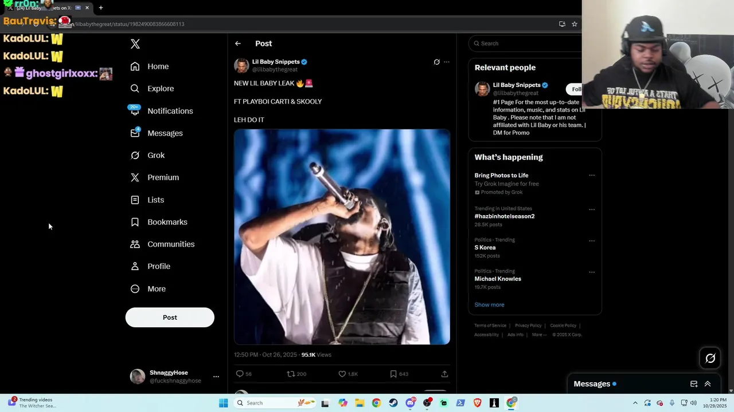Open the floating Grok button
The image size is (734, 412).
pos(710,358)
